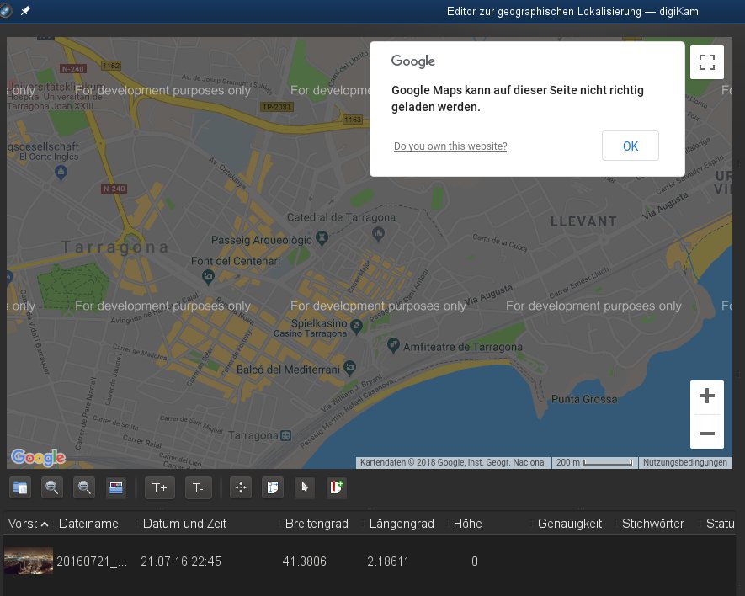The height and width of the screenshot is (596, 745).
Task: Increase thumbnail size with T+ button
Action: [x=160, y=487]
